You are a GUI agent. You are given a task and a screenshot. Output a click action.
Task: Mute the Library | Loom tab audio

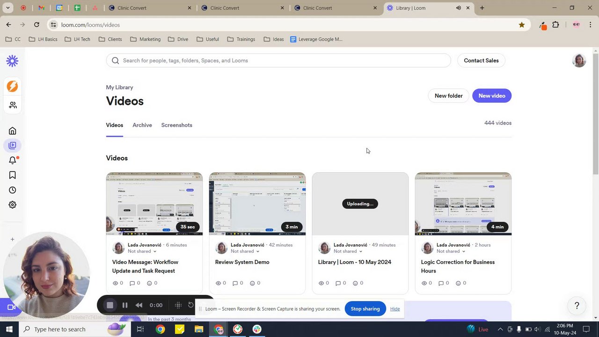coord(459,8)
